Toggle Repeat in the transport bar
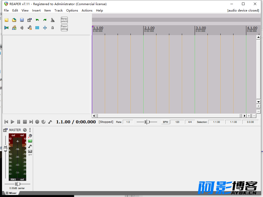Image resolution: width=263 pixels, height=197 pixels. tap(43, 122)
